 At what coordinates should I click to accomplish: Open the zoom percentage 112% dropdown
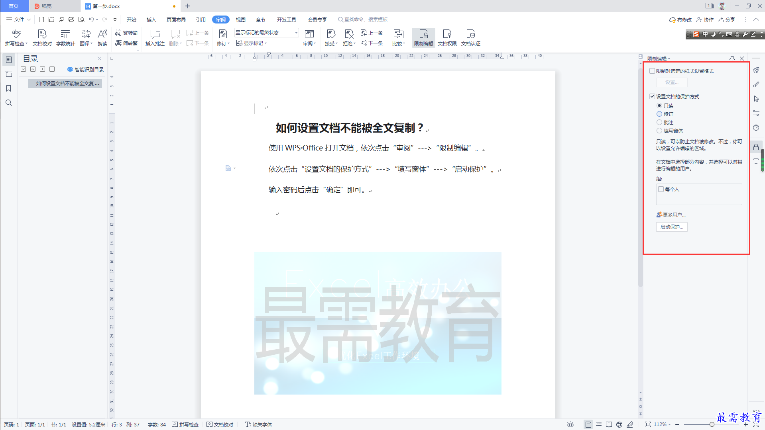click(662, 424)
